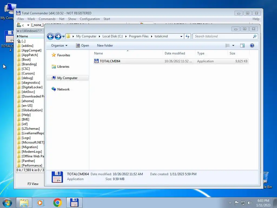Show hidden tray icons arrow
This screenshot has width=277, height=208.
coord(230,203)
